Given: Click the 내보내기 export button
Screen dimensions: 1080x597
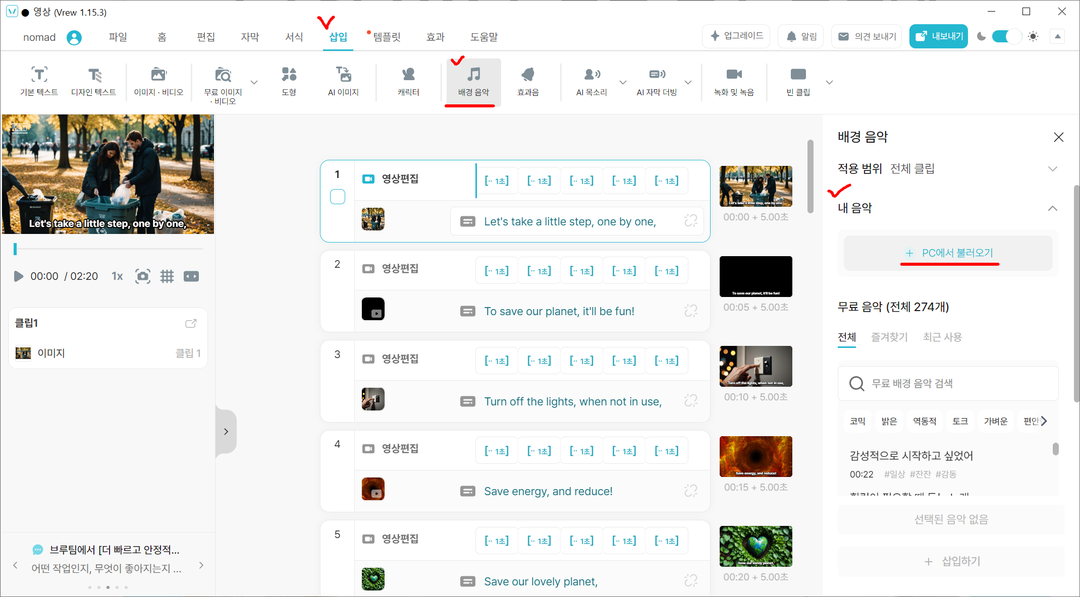Looking at the screenshot, I should coord(938,36).
